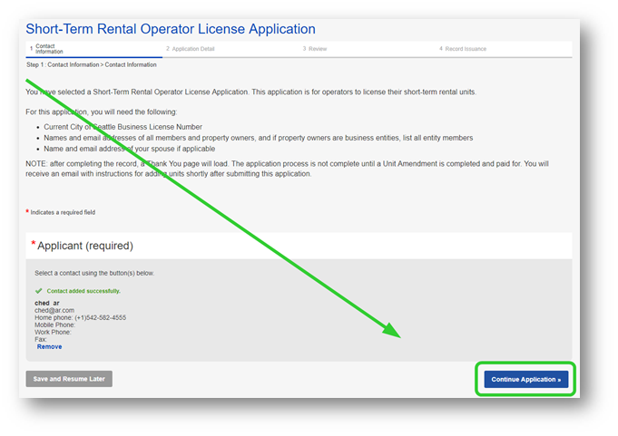Click the Seattle Business License Number bullet
This screenshot has height=436, width=618.
pyautogui.click(x=123, y=127)
